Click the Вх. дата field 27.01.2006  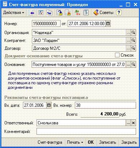35,105
